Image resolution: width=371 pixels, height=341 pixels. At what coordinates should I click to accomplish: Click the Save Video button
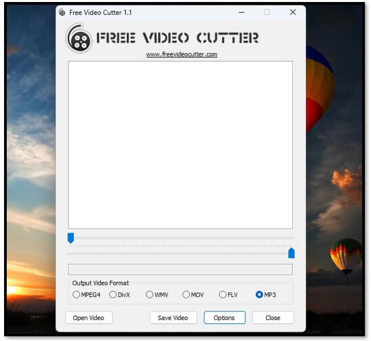173,317
